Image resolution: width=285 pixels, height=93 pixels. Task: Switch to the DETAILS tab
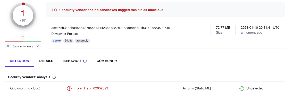(x=46, y=61)
